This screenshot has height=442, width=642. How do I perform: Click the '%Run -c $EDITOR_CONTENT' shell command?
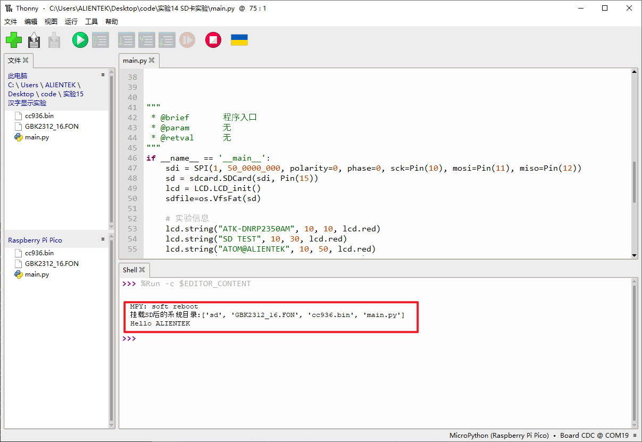tap(196, 283)
